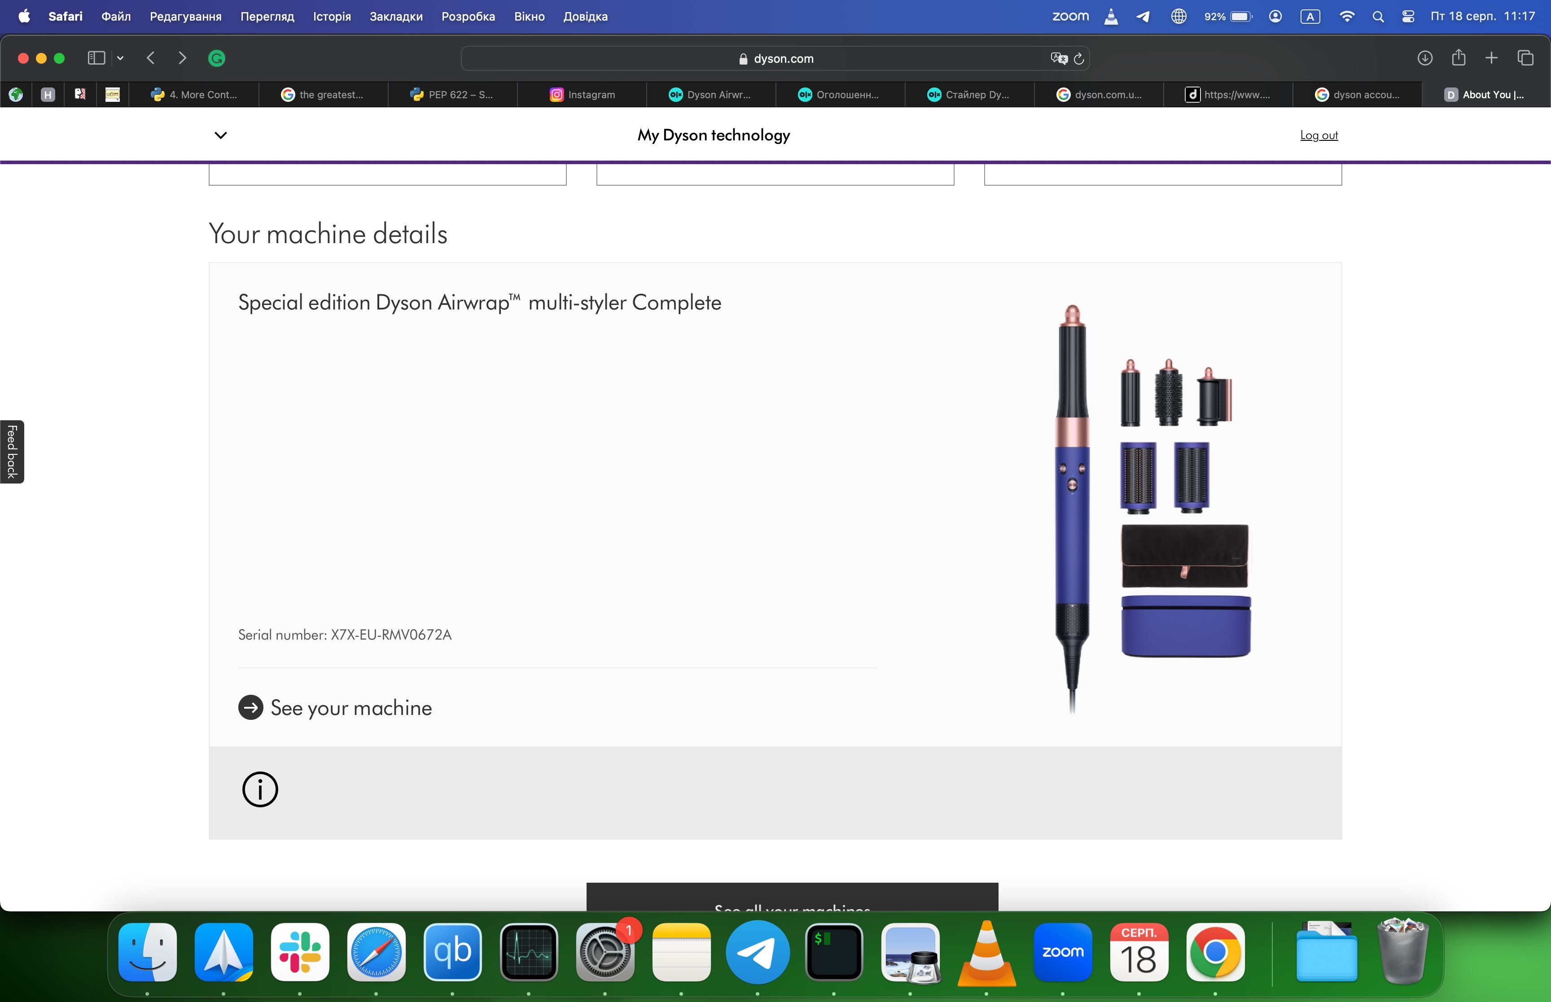Open Control Center in menu bar

[x=1408, y=17]
